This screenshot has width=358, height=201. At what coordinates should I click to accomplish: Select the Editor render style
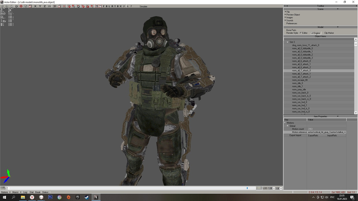[x=304, y=33]
